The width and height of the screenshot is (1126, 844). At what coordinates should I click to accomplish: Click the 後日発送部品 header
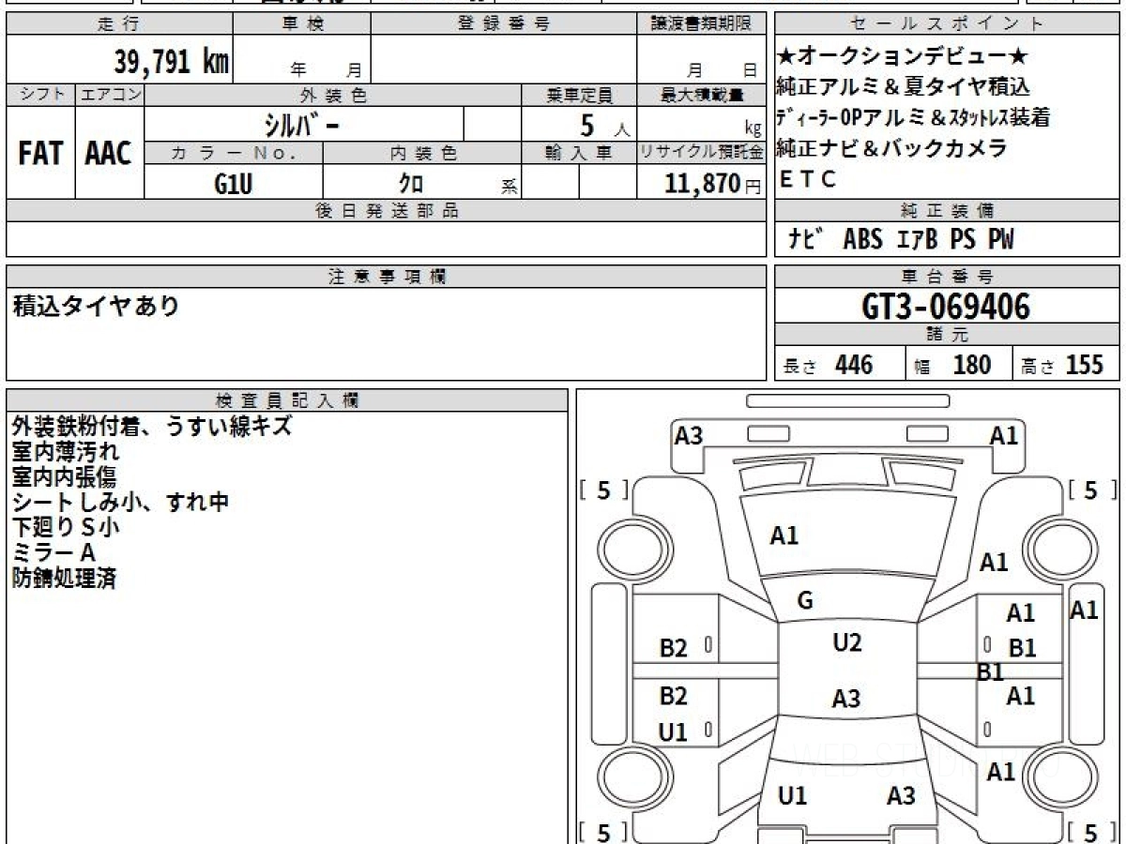click(386, 211)
